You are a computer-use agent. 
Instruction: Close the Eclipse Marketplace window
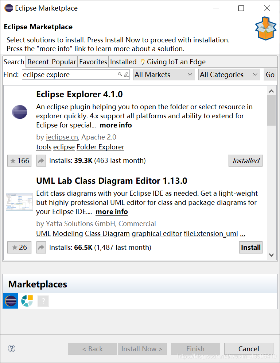[x=267, y=8]
